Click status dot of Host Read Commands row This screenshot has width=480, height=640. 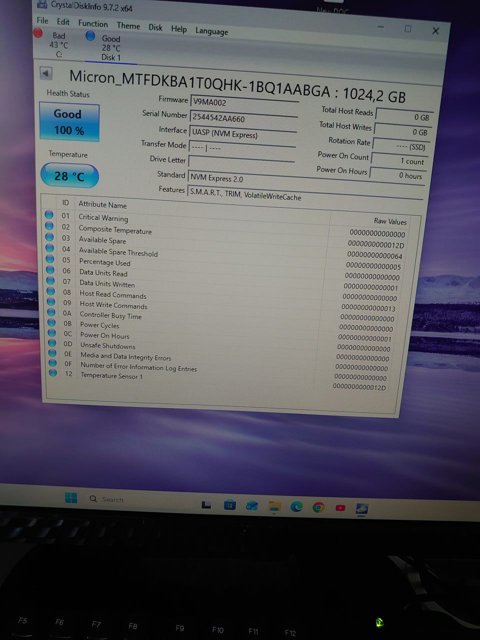(x=51, y=291)
